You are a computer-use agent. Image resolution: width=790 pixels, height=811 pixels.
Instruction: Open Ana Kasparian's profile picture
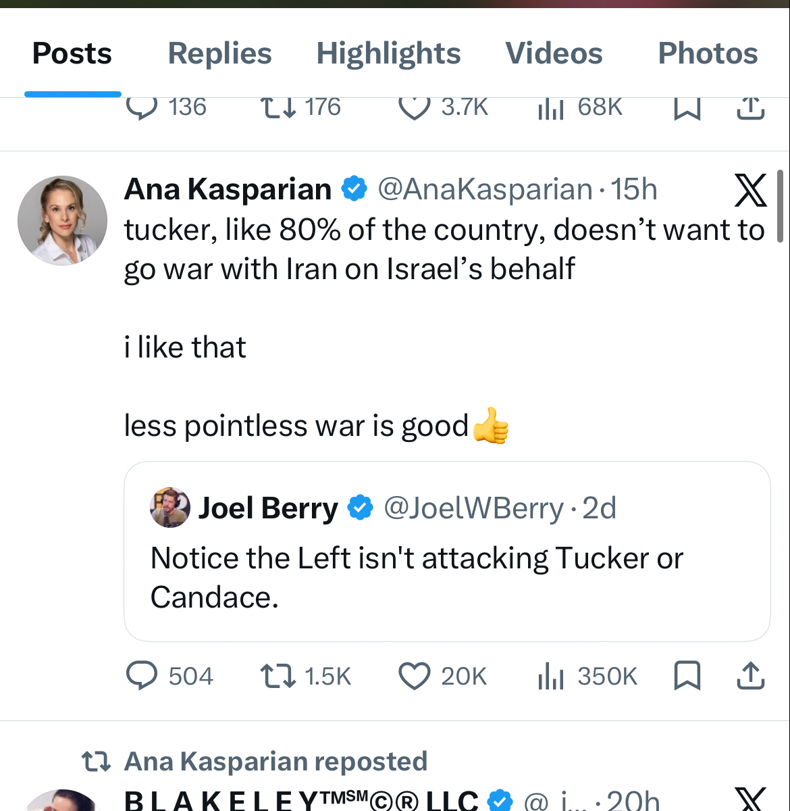point(62,220)
